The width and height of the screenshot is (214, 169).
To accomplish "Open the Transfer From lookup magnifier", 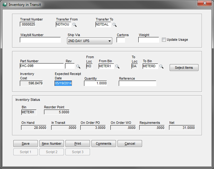I will [74, 25].
